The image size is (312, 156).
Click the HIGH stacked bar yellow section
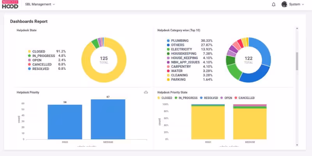click(x=208, y=123)
